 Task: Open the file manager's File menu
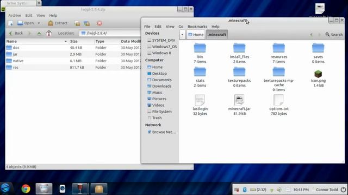147,27
